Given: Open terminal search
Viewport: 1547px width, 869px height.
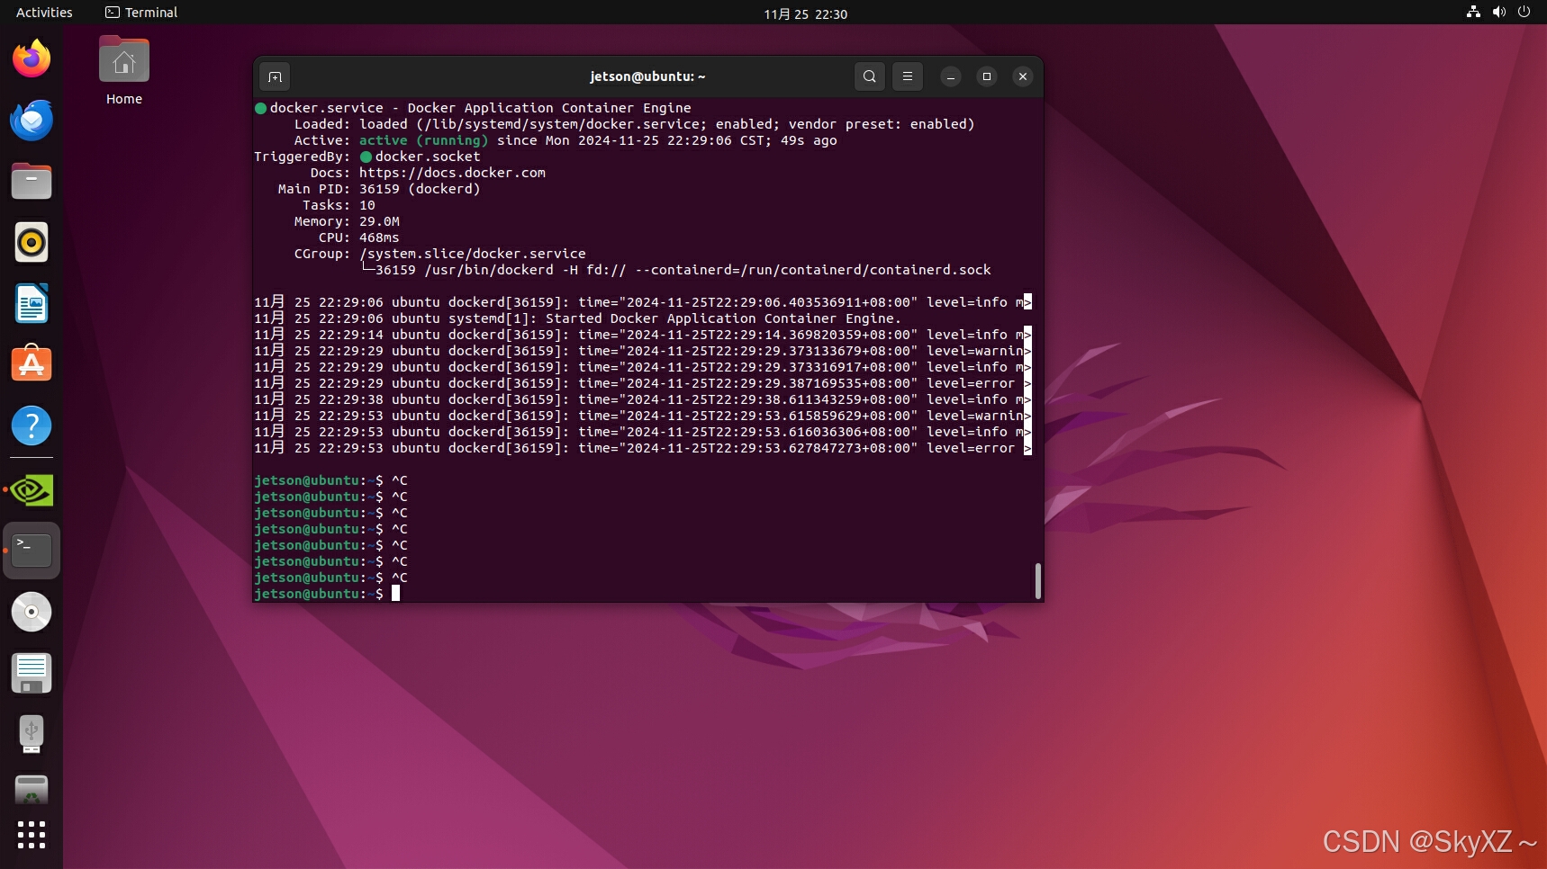Looking at the screenshot, I should point(870,76).
